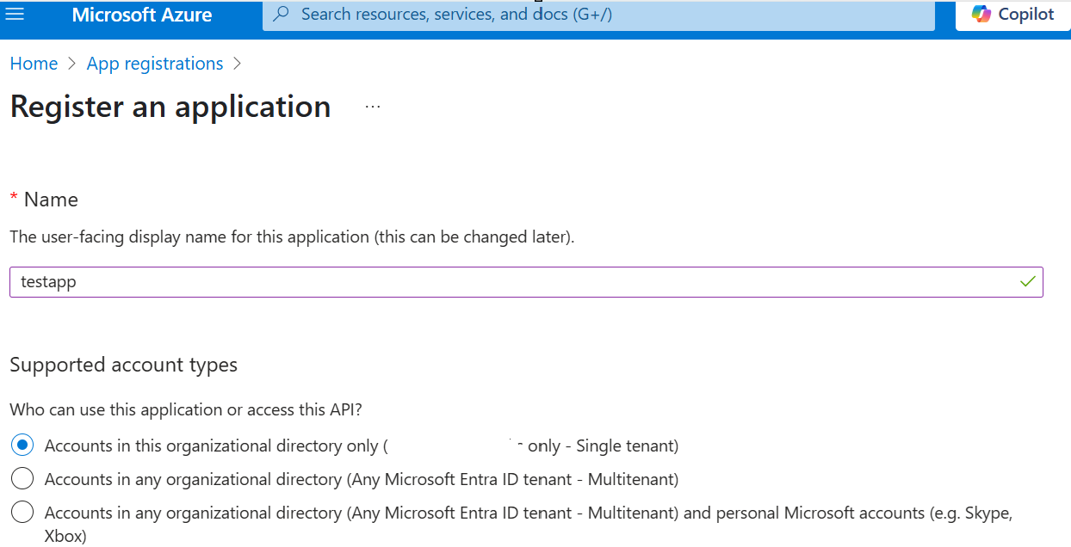Click the Name input field
This screenshot has width=1071, height=547.
coord(526,282)
